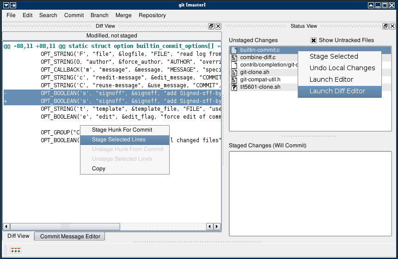
Task: Click inside the Staged Changes list
Action: [x=310, y=194]
